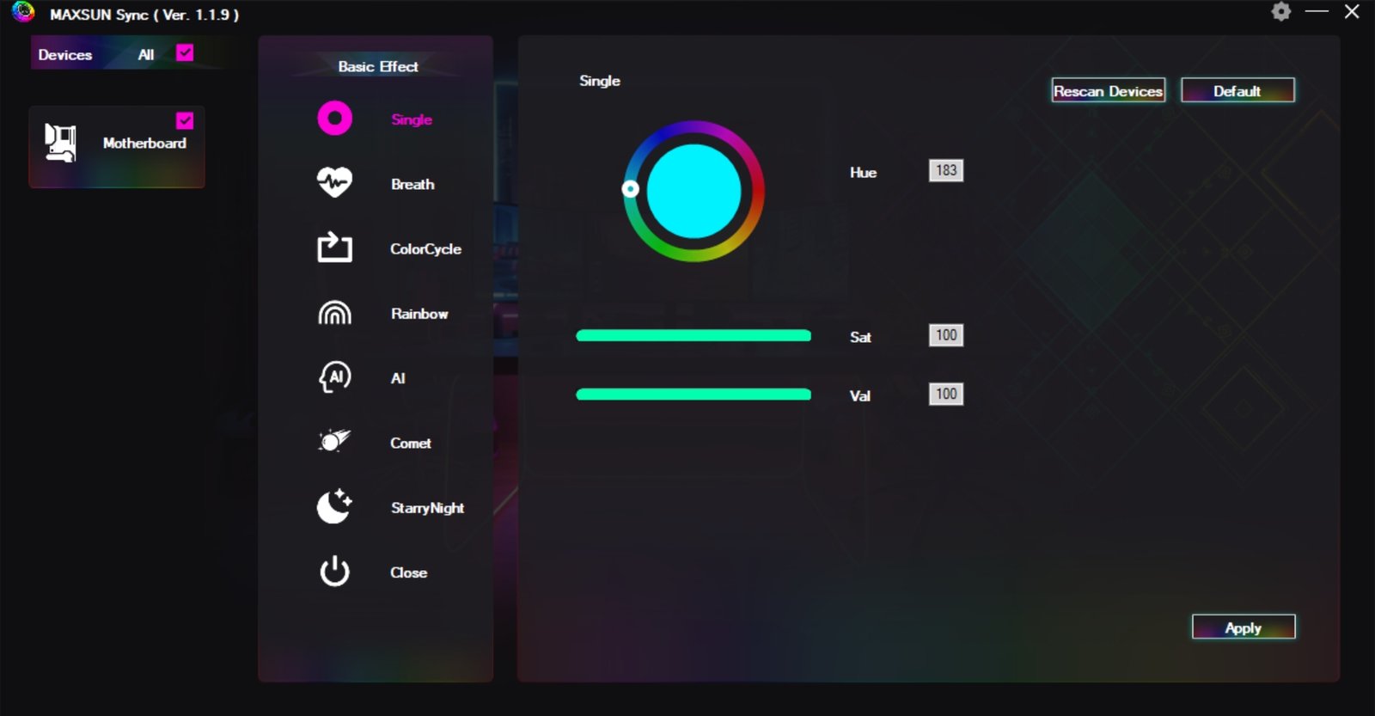Apply the lighting settings
The image size is (1375, 716).
1244,627
